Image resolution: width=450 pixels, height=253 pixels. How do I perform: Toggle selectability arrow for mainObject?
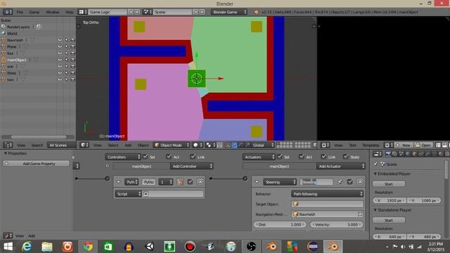(x=66, y=60)
